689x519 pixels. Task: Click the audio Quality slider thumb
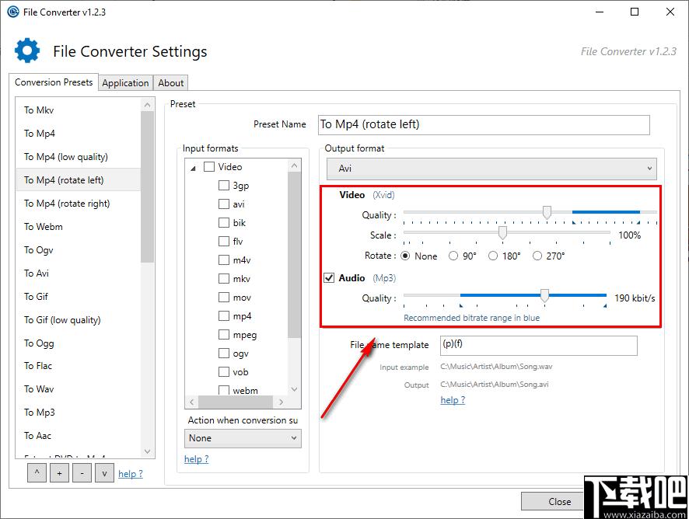[544, 296]
